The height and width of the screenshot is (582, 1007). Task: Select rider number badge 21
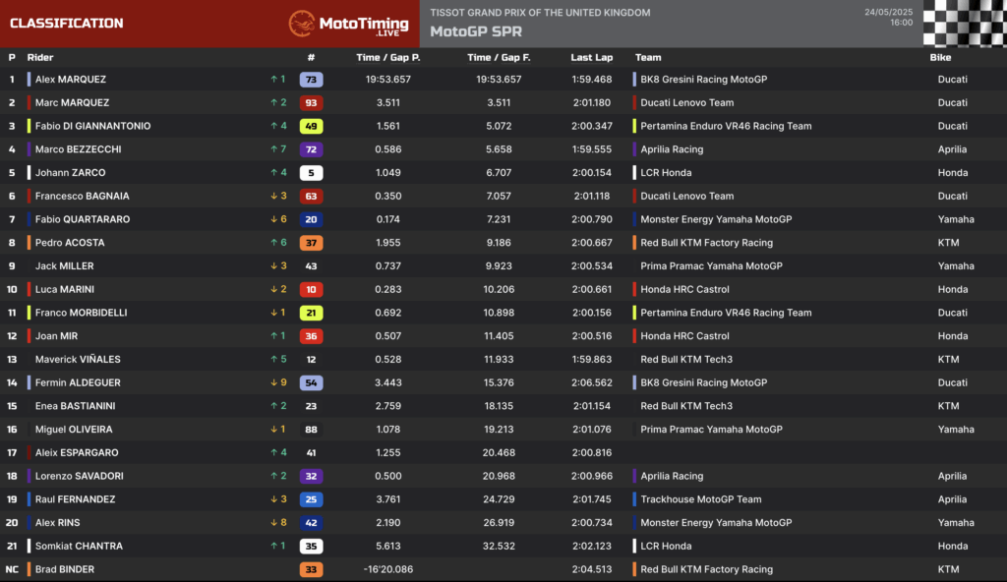click(311, 313)
